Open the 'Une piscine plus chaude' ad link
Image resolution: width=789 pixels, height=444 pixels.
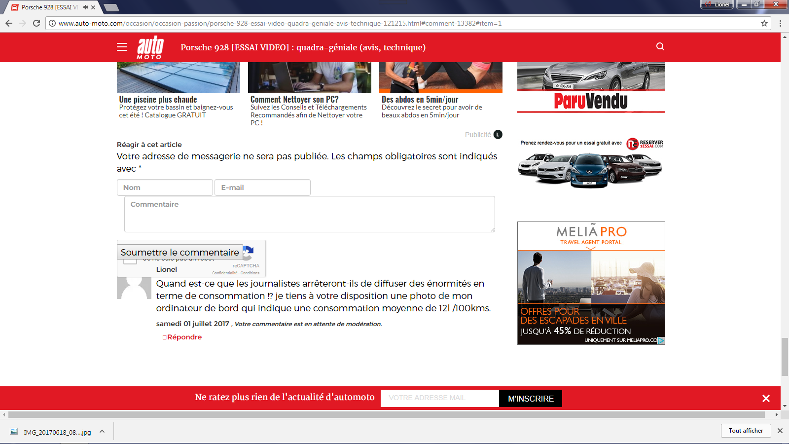coord(158,99)
